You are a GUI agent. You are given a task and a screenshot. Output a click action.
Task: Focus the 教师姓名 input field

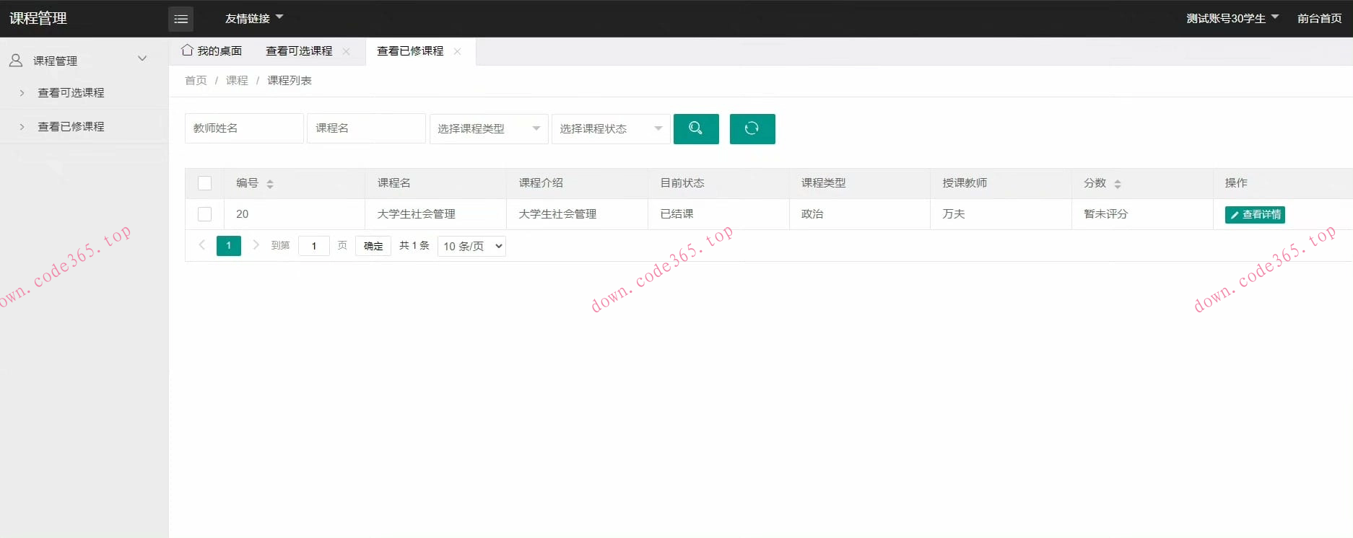point(244,128)
